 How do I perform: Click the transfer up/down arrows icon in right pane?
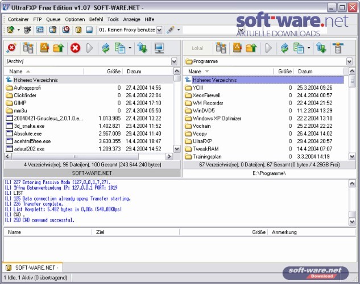click(x=321, y=48)
